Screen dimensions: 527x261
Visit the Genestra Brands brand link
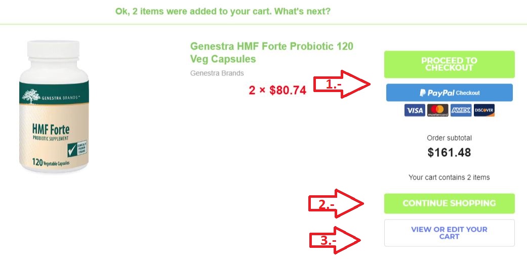pos(217,73)
